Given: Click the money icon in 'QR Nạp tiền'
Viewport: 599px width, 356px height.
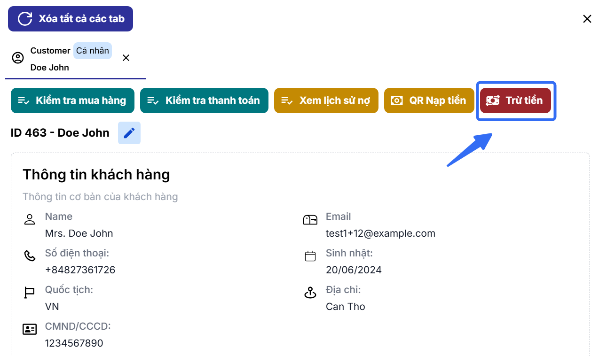Looking at the screenshot, I should pyautogui.click(x=397, y=101).
